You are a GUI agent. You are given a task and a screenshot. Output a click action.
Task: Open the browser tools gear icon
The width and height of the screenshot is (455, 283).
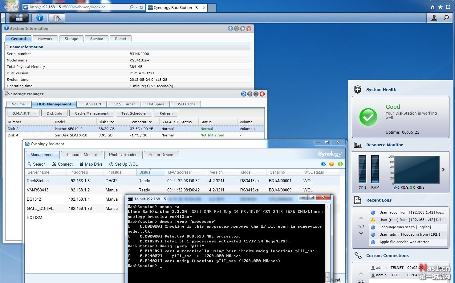tap(448, 7)
